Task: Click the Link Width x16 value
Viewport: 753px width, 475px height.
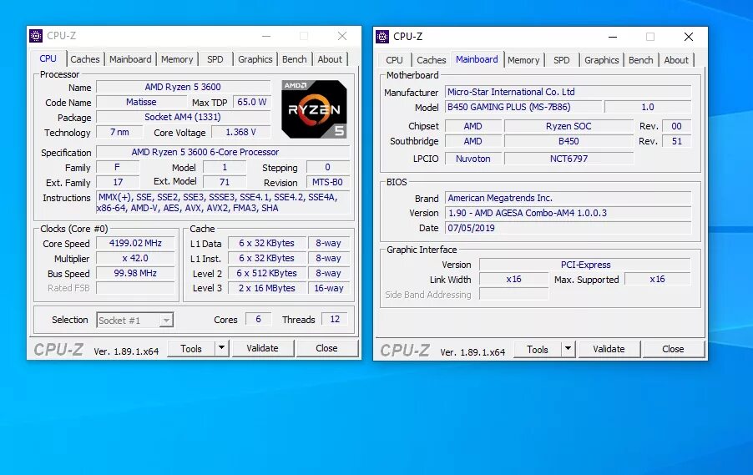Action: [x=514, y=279]
